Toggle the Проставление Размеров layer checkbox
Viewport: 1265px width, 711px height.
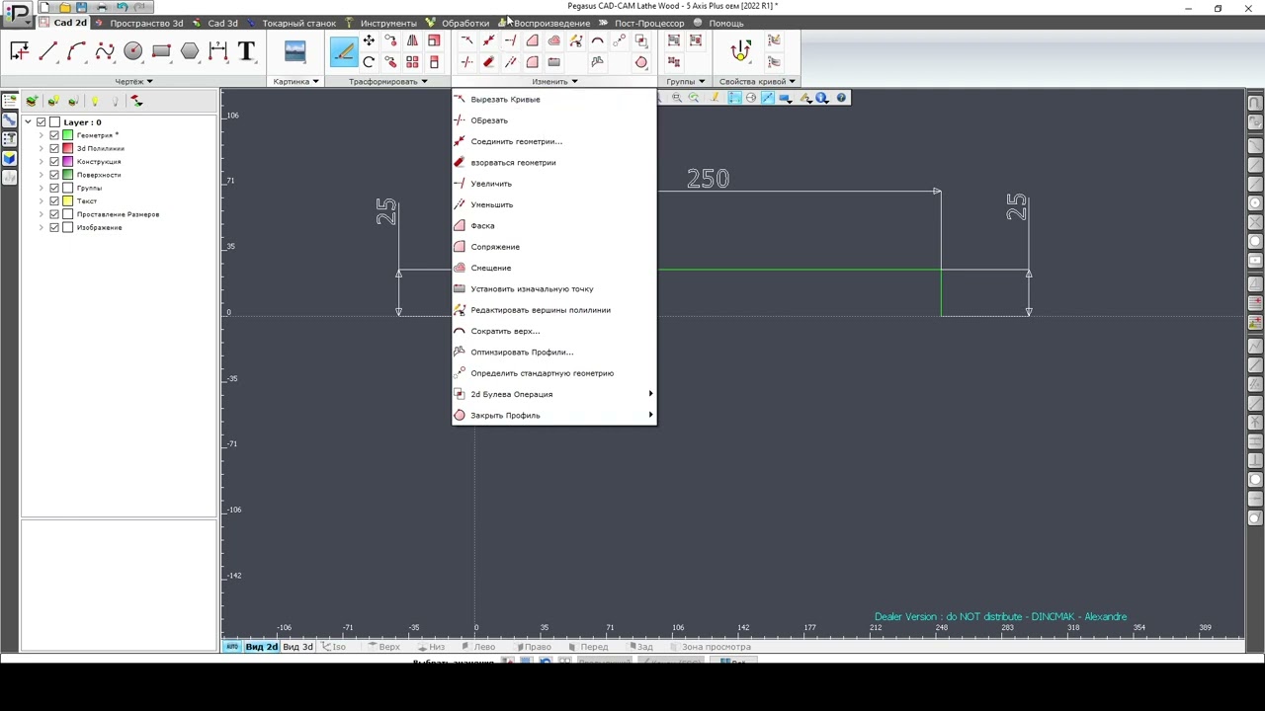54,214
